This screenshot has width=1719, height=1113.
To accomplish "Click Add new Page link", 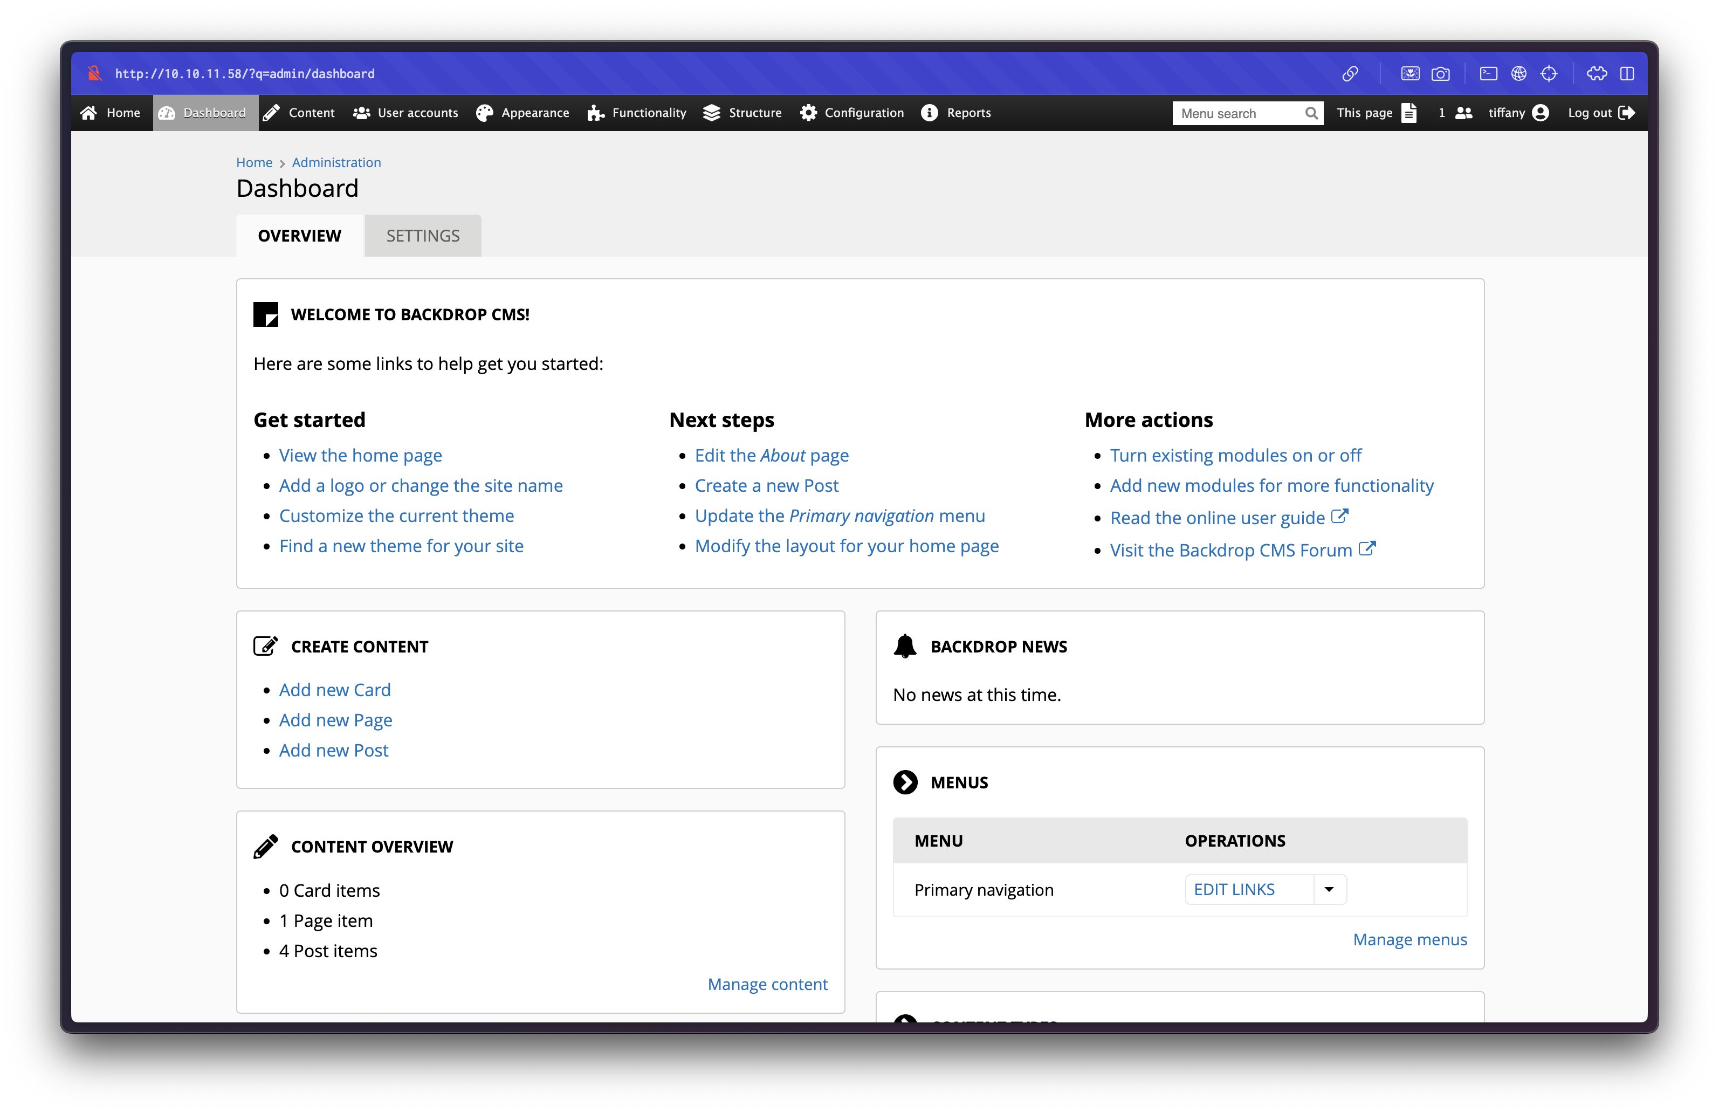I will click(336, 720).
